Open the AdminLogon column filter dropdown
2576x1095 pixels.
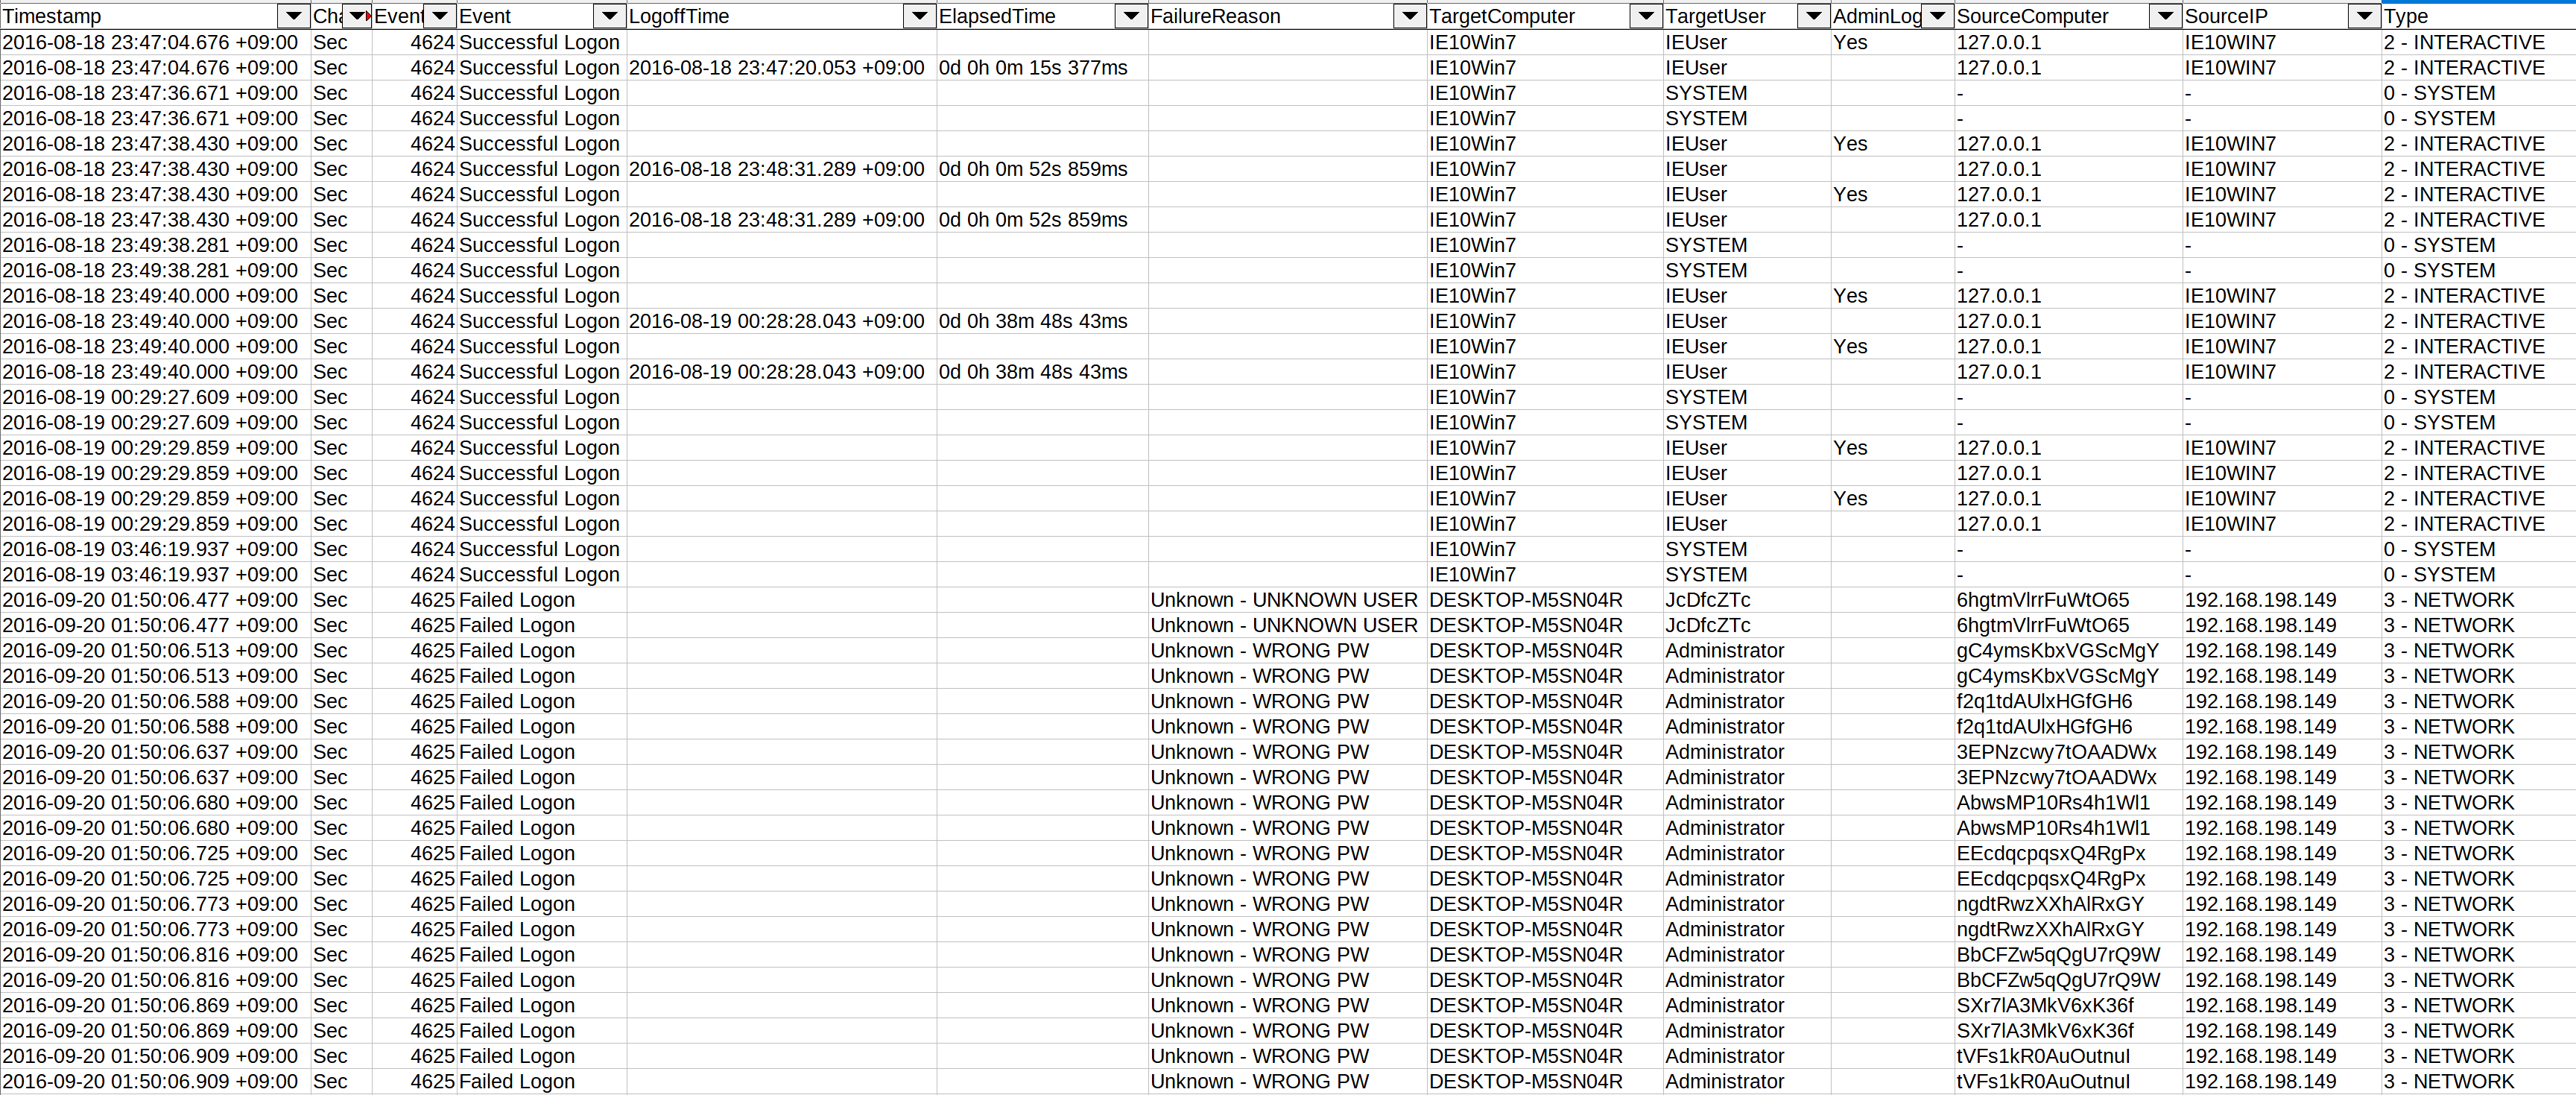pos(1937,16)
